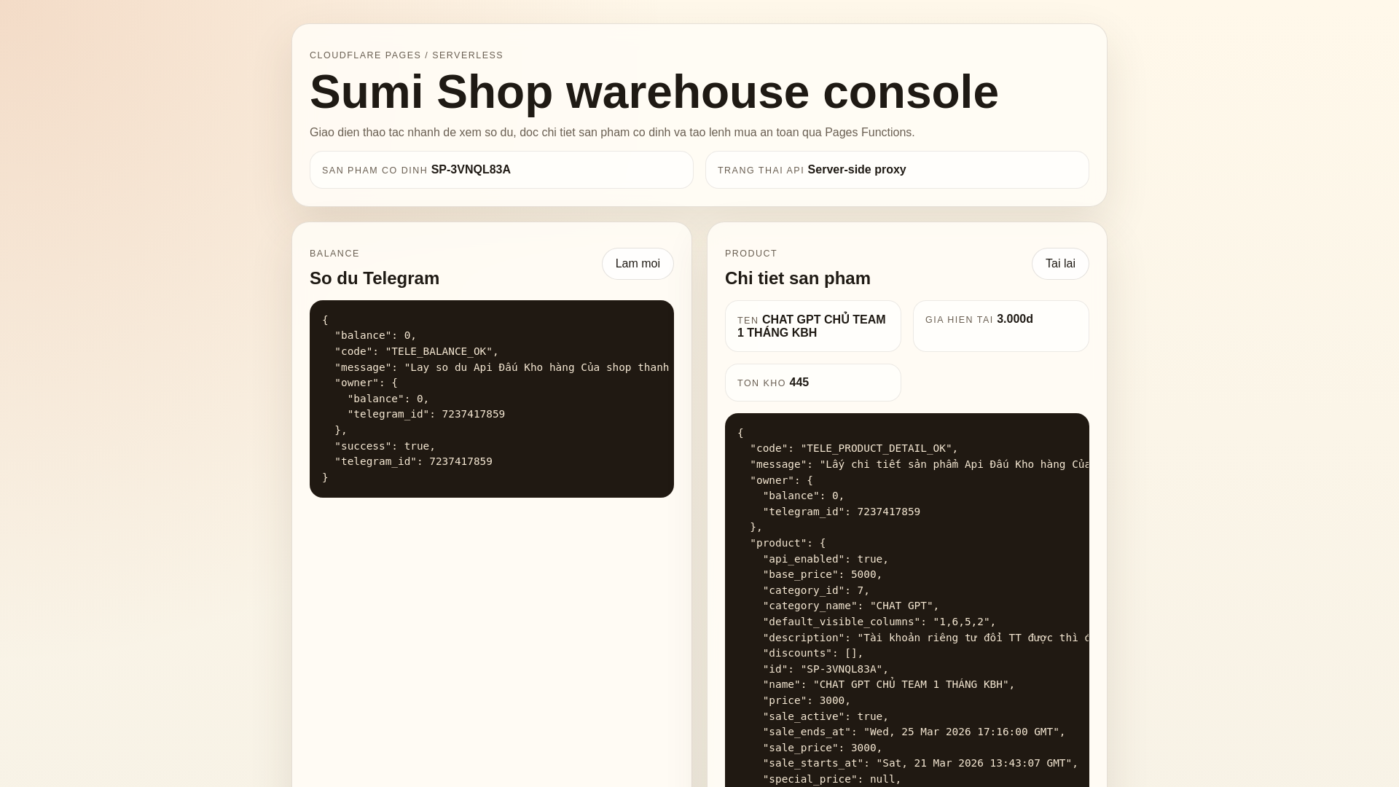This screenshot has height=787, width=1399.
Task: Click the Sumi Shop warehouse console heading
Action: click(x=654, y=92)
